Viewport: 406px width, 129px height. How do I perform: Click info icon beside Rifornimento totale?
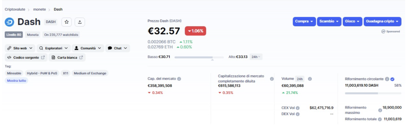(x=379, y=119)
